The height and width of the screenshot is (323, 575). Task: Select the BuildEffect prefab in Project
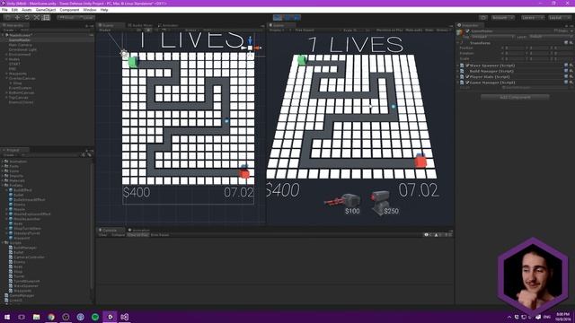pyautogui.click(x=22, y=190)
